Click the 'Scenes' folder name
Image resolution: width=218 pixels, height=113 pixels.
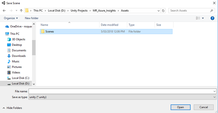click(50, 31)
